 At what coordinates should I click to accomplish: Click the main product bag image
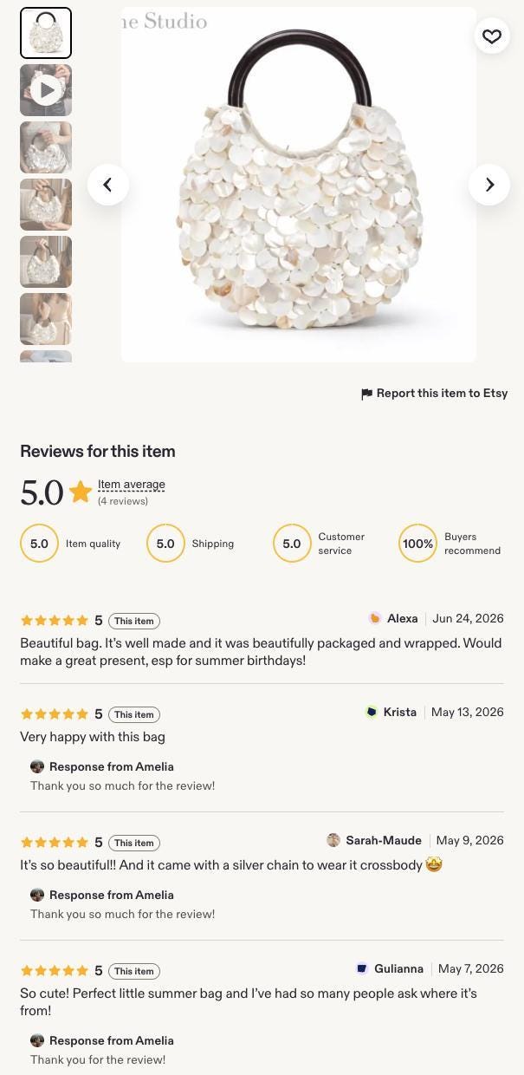(299, 185)
